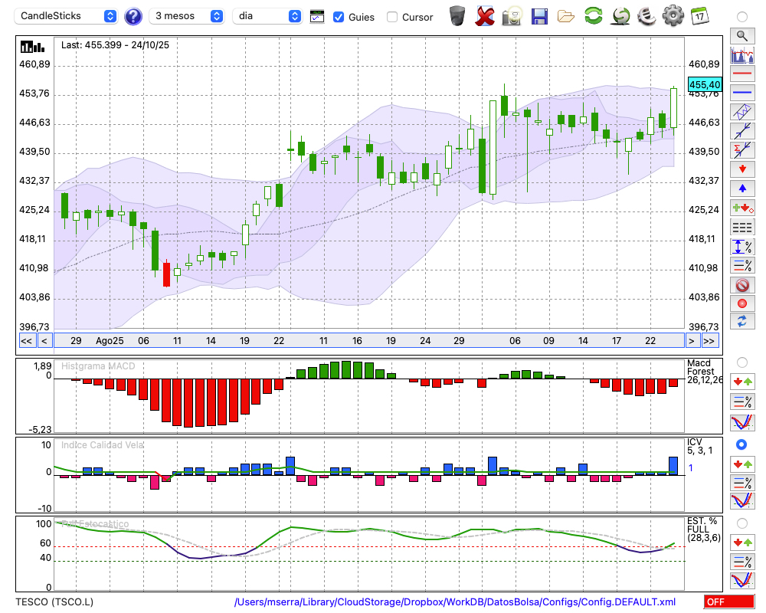Screen dimensions: 766x613
Task: Open the 3 mesos period dropdown
Action: pyautogui.click(x=186, y=16)
